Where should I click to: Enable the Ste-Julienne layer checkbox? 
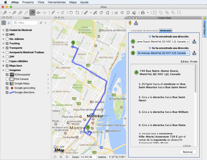[x=7, y=39]
